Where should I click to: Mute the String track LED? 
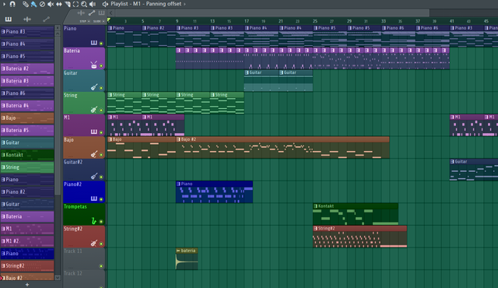(101, 111)
